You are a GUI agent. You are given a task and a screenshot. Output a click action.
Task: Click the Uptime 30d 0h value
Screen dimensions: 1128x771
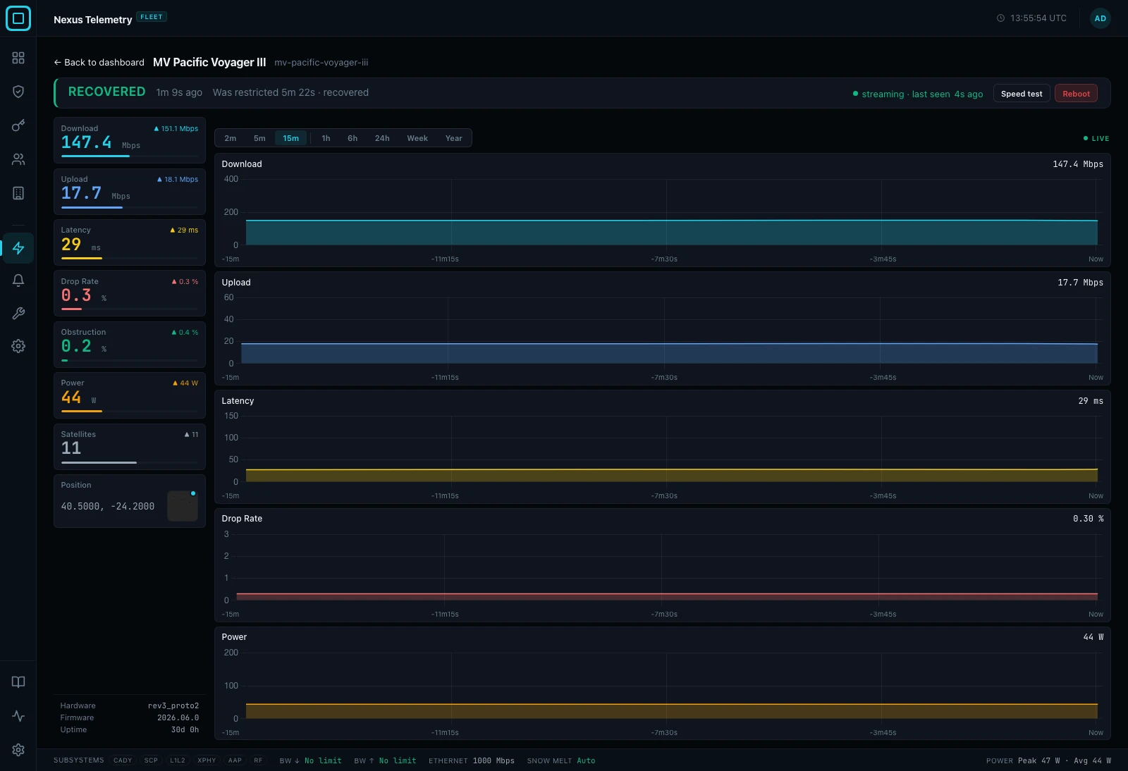point(185,729)
